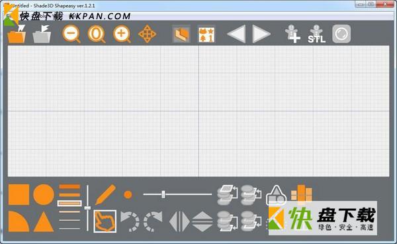
Task: Go to next with right triangle arrow
Action: point(261,34)
